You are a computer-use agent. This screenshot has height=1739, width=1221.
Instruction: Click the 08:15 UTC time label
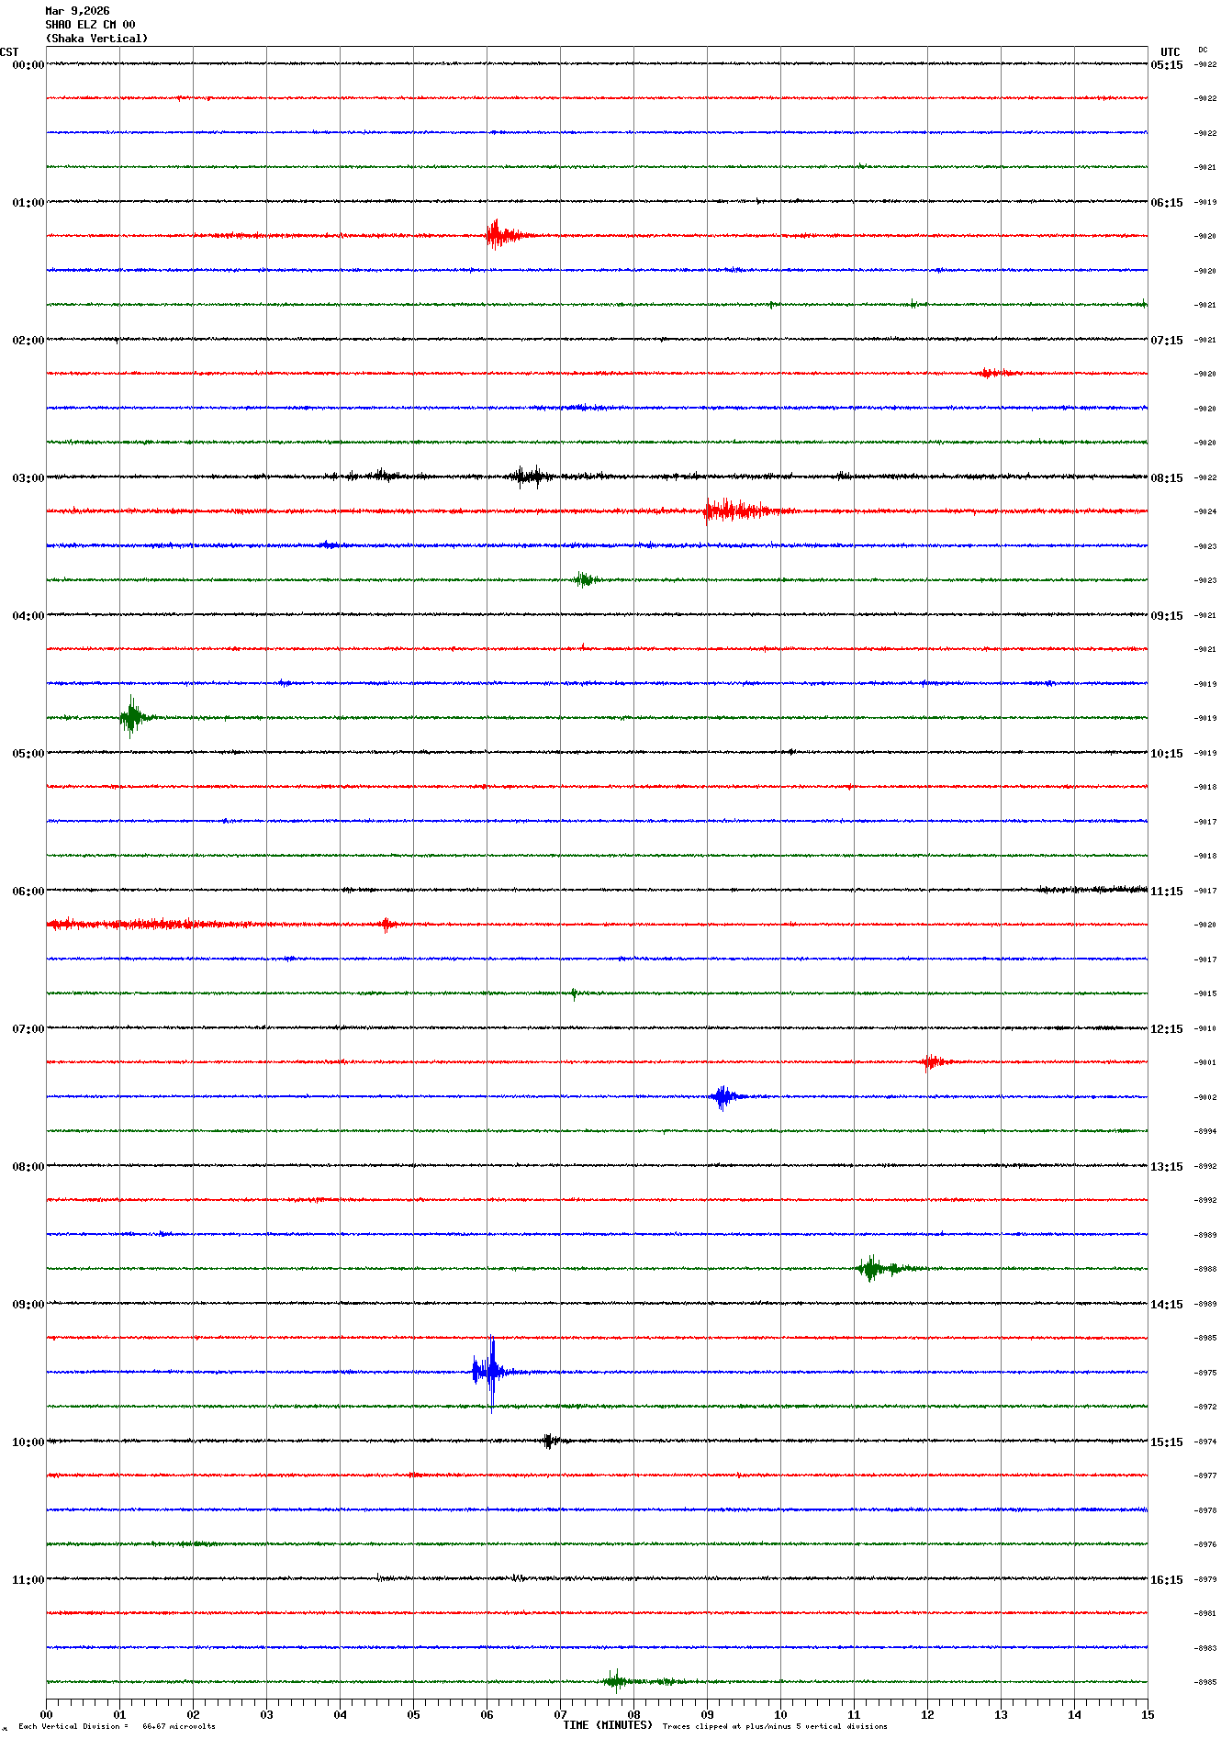point(1167,478)
